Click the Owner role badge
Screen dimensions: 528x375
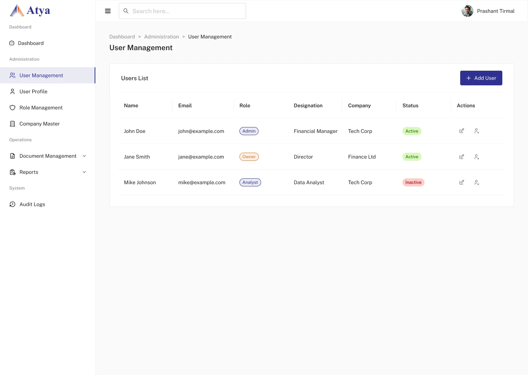click(x=249, y=157)
